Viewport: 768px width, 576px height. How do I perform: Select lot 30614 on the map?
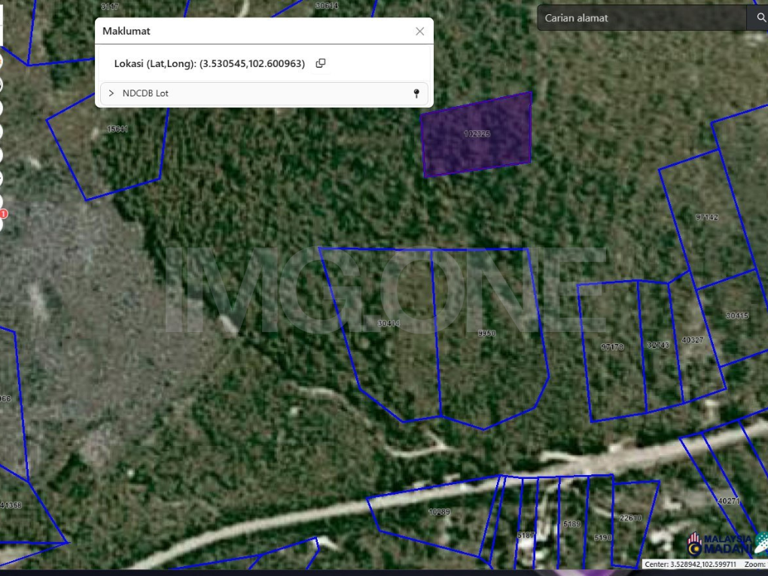[327, 6]
